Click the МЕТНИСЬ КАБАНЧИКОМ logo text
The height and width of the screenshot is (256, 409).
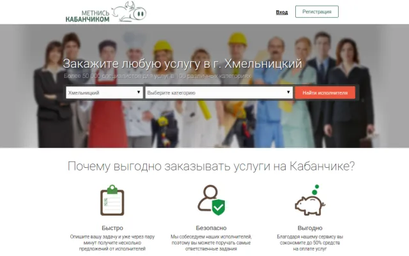[88, 16]
